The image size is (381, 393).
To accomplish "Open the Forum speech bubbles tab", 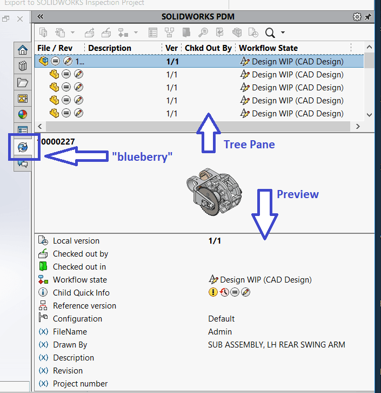I will click(23, 164).
